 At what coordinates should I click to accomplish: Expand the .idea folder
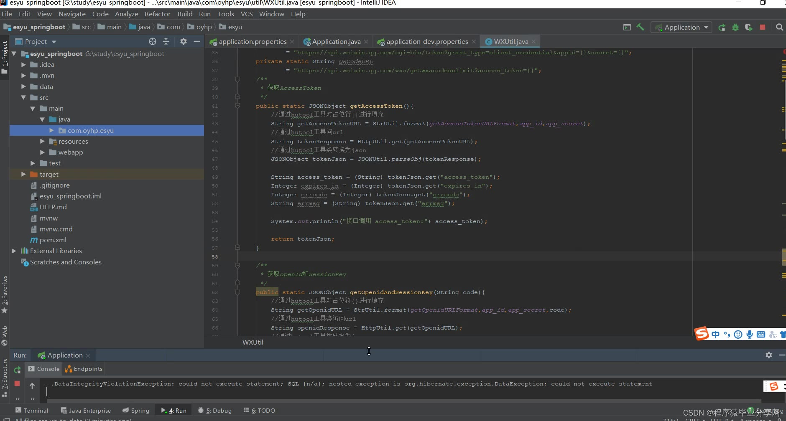[23, 65]
